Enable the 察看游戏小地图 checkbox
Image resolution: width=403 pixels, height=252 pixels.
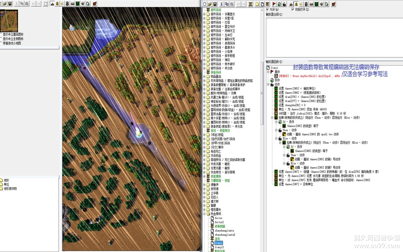[1, 43]
